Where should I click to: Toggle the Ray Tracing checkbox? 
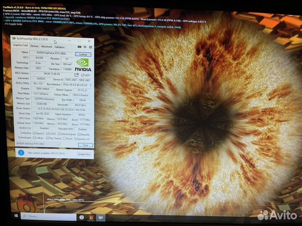[x=47, y=138]
